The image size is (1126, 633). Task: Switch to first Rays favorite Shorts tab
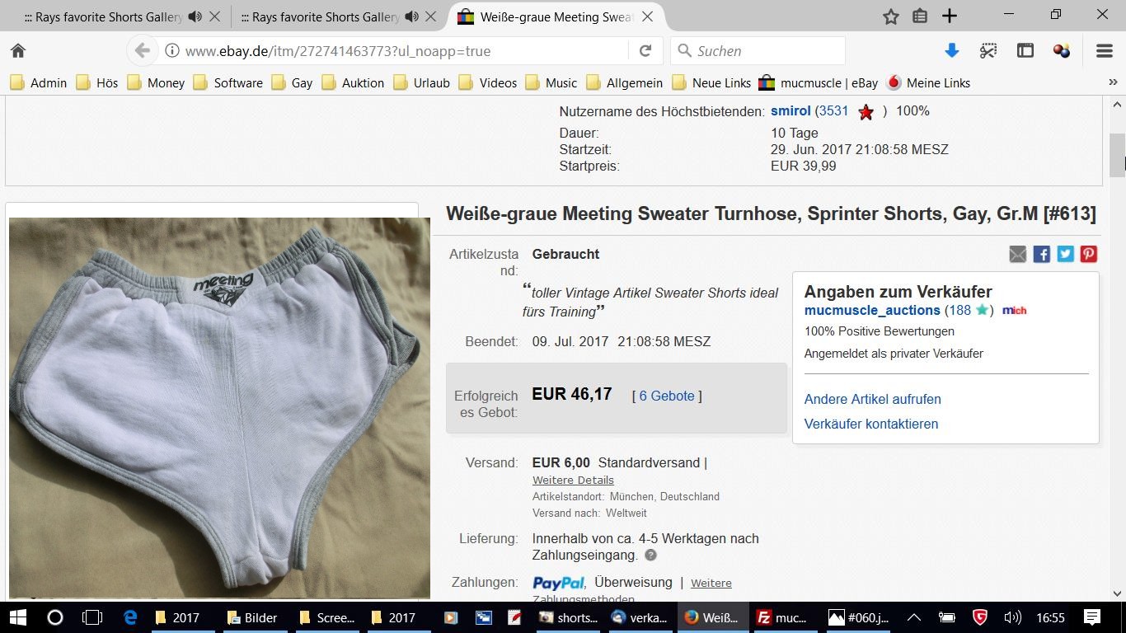[103, 16]
